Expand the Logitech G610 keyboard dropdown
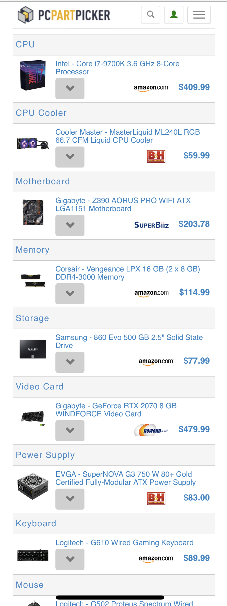Image resolution: width=227 pixels, height=606 pixels. tap(70, 559)
